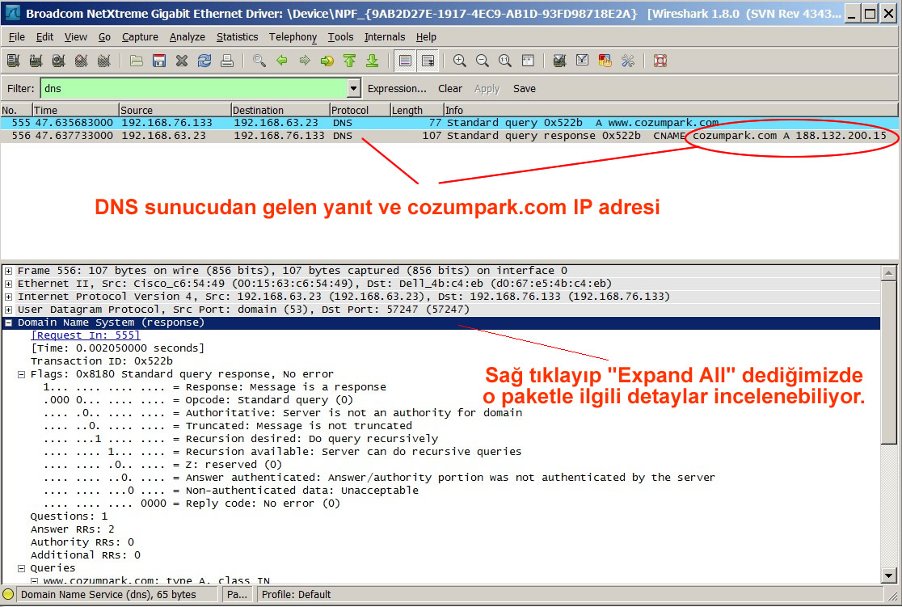The width and height of the screenshot is (902, 607).
Task: Find a packet with magnifier icon
Action: tap(259, 61)
